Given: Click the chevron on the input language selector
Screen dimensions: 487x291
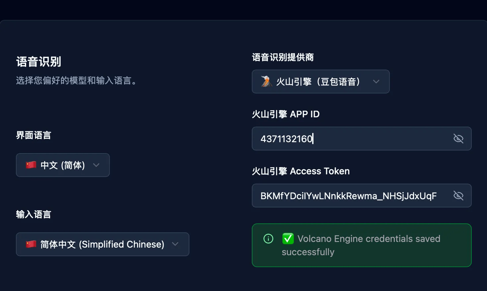Looking at the screenshot, I should tap(175, 244).
